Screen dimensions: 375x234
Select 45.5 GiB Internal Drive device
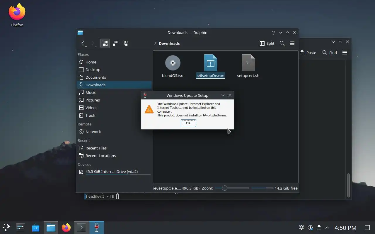[x=114, y=172]
